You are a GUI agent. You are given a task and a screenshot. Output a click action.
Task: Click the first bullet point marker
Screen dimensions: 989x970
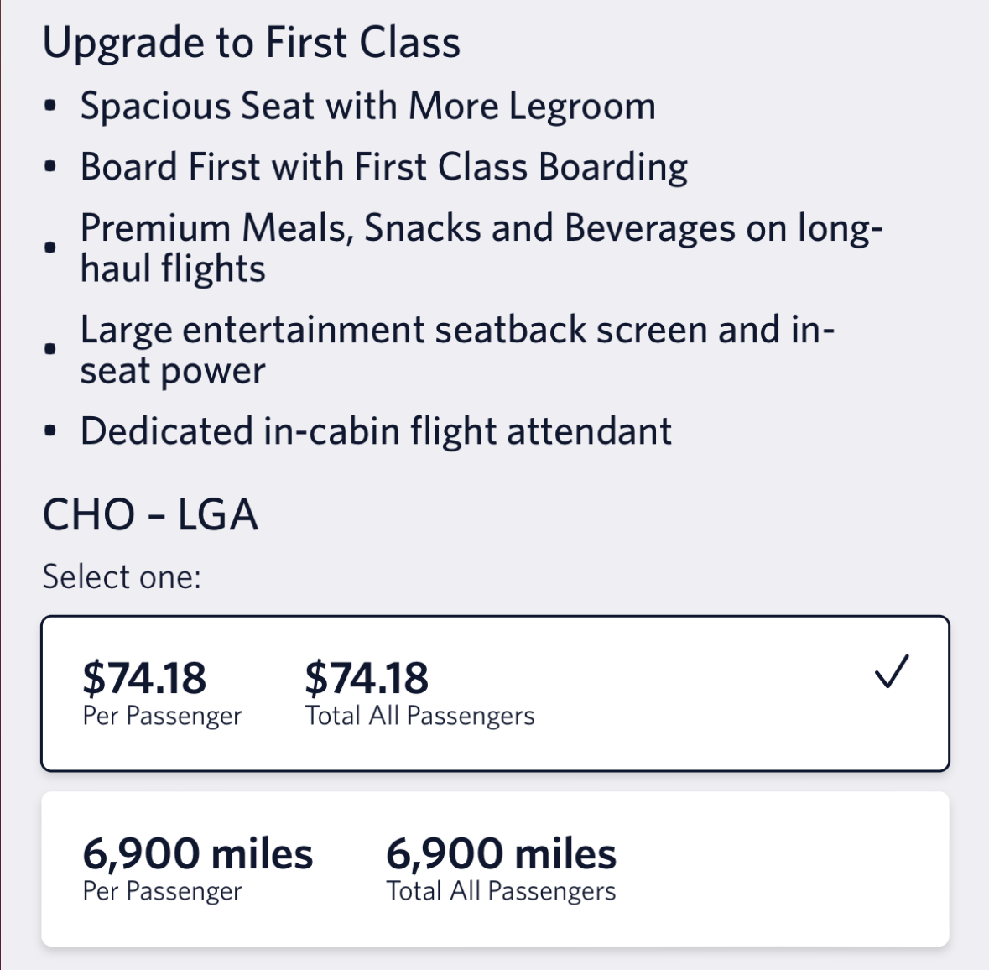click(50, 106)
